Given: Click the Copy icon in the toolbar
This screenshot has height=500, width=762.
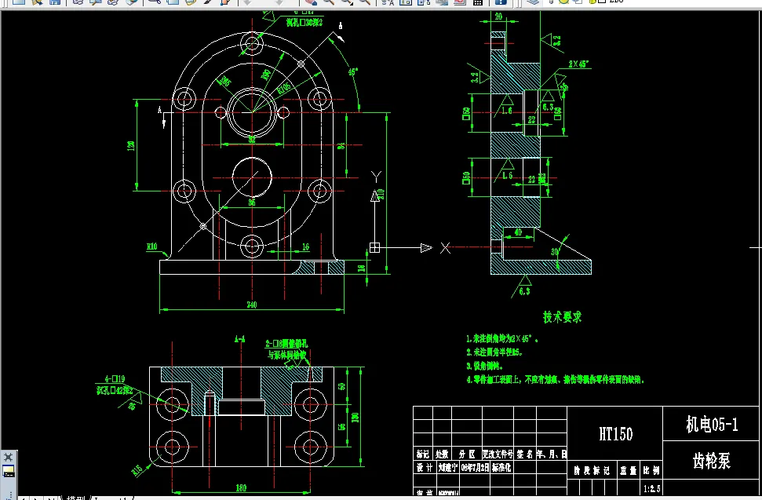Looking at the screenshot, I should tap(173, 2).
